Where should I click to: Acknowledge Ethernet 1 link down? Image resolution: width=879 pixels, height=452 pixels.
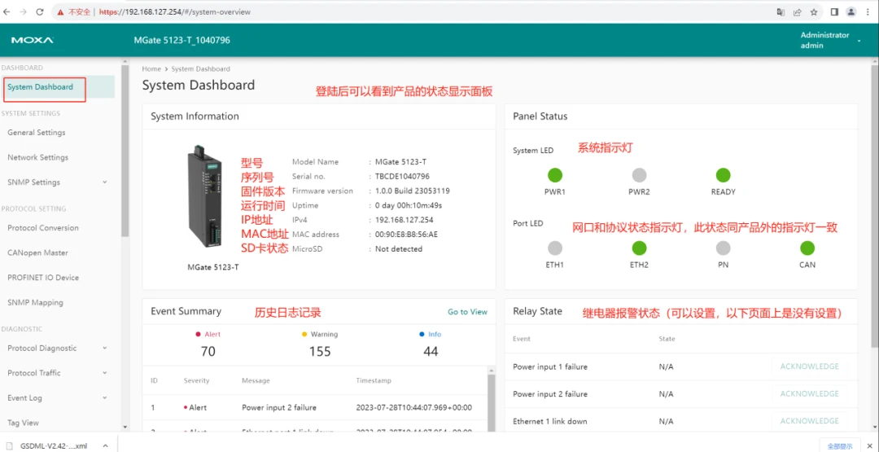coord(810,420)
